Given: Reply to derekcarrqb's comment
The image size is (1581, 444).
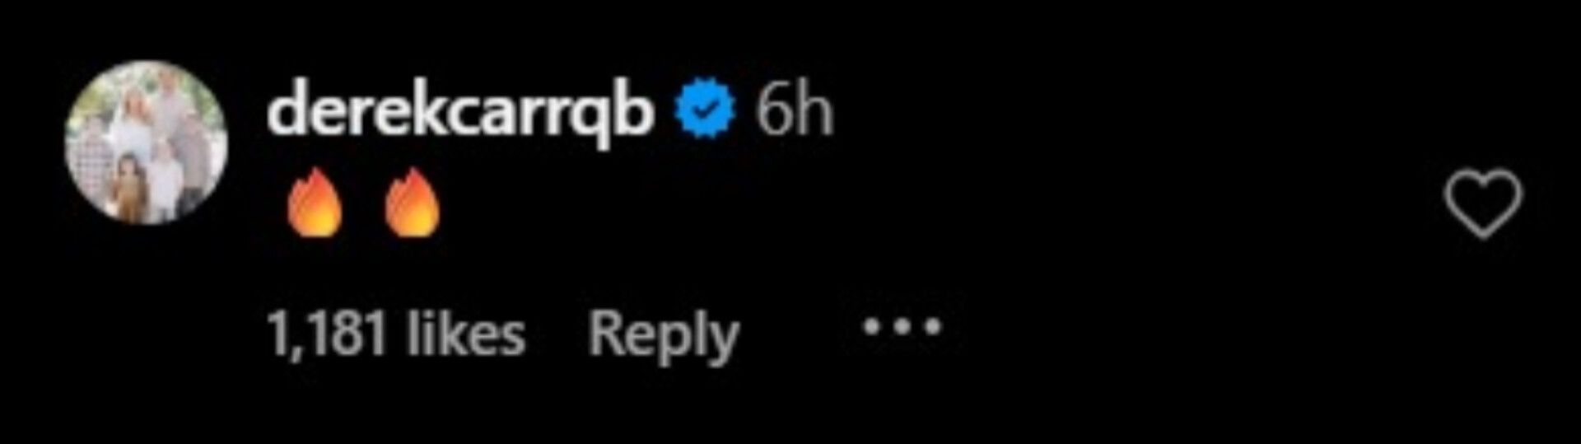Looking at the screenshot, I should 664,336.
